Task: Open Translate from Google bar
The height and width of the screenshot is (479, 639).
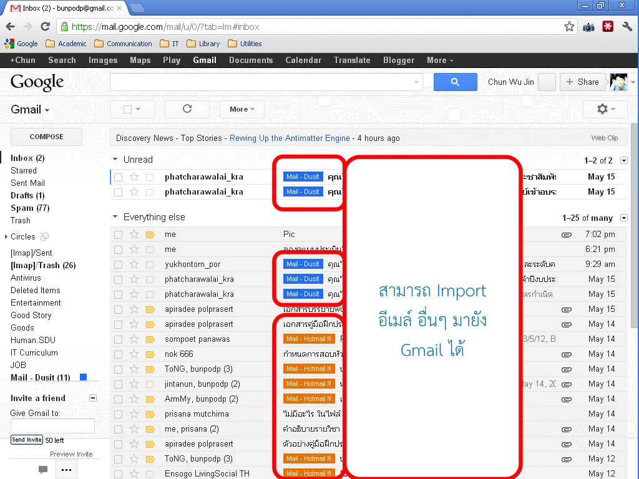Action: pyautogui.click(x=352, y=60)
